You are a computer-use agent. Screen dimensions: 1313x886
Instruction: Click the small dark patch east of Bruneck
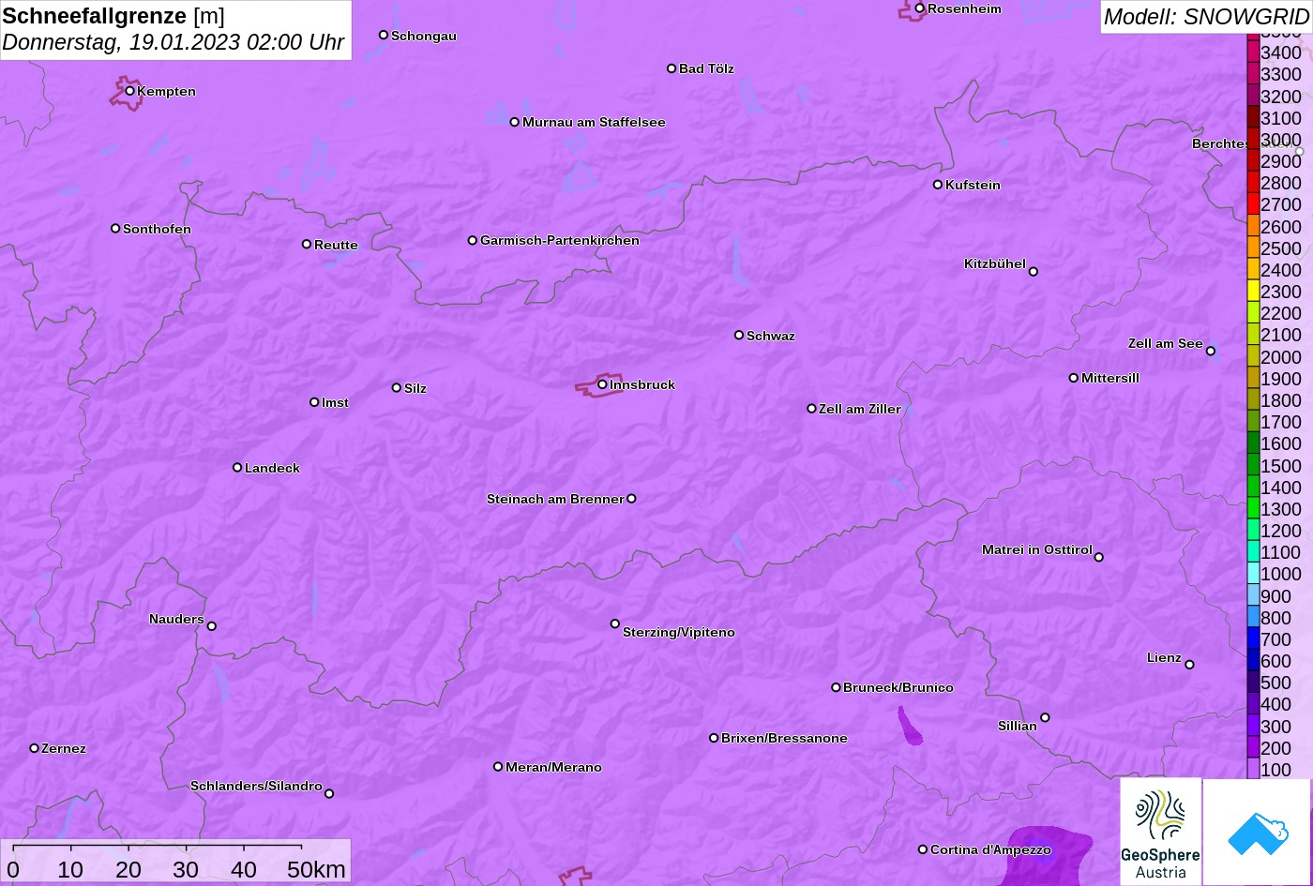[909, 727]
